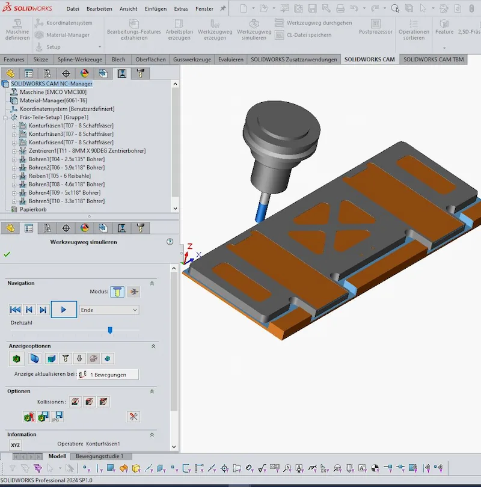The width and height of the screenshot is (481, 487).
Task: Toggle the teal cube display option
Action: (x=51, y=359)
